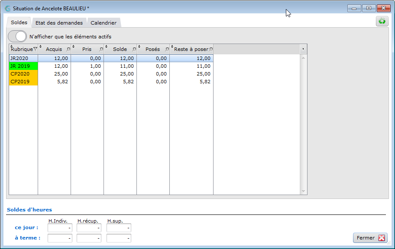The width and height of the screenshot is (395, 249).
Task: Open the Calendrier tab
Action: 104,22
